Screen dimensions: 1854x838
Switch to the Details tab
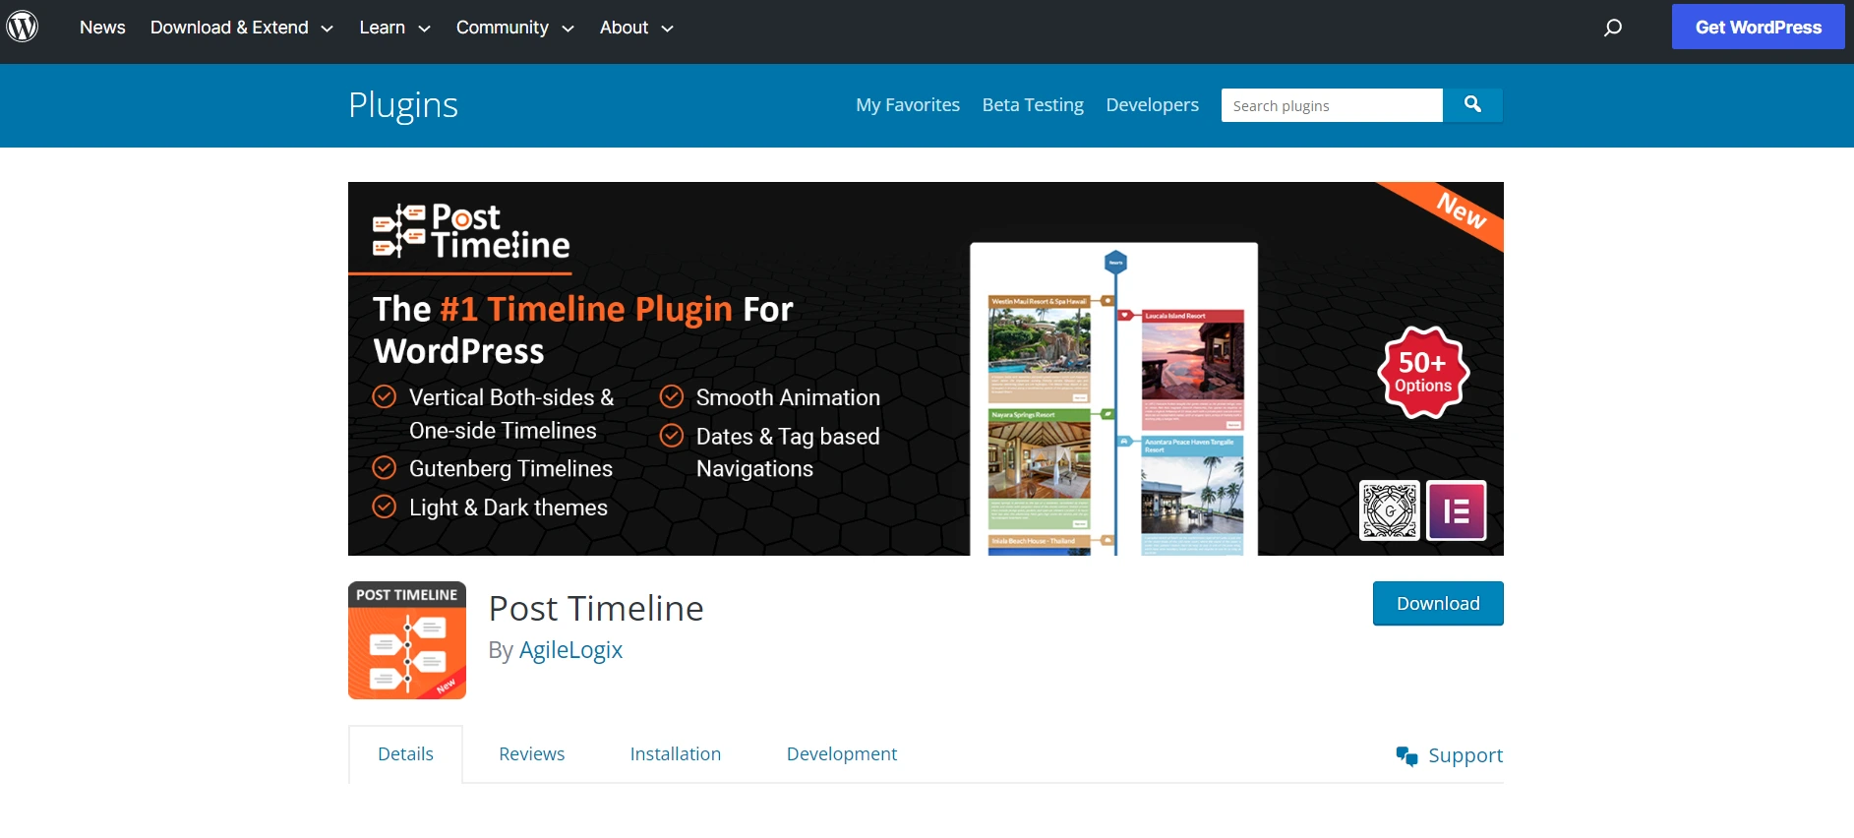click(405, 754)
